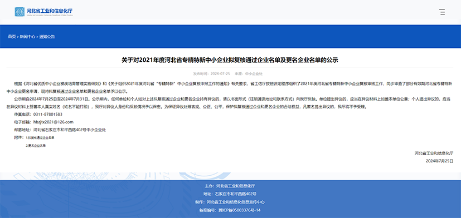This screenshot has width=461, height=218.
Task: Click header site name 河北省工业和信息化厅
Action: 50,11
